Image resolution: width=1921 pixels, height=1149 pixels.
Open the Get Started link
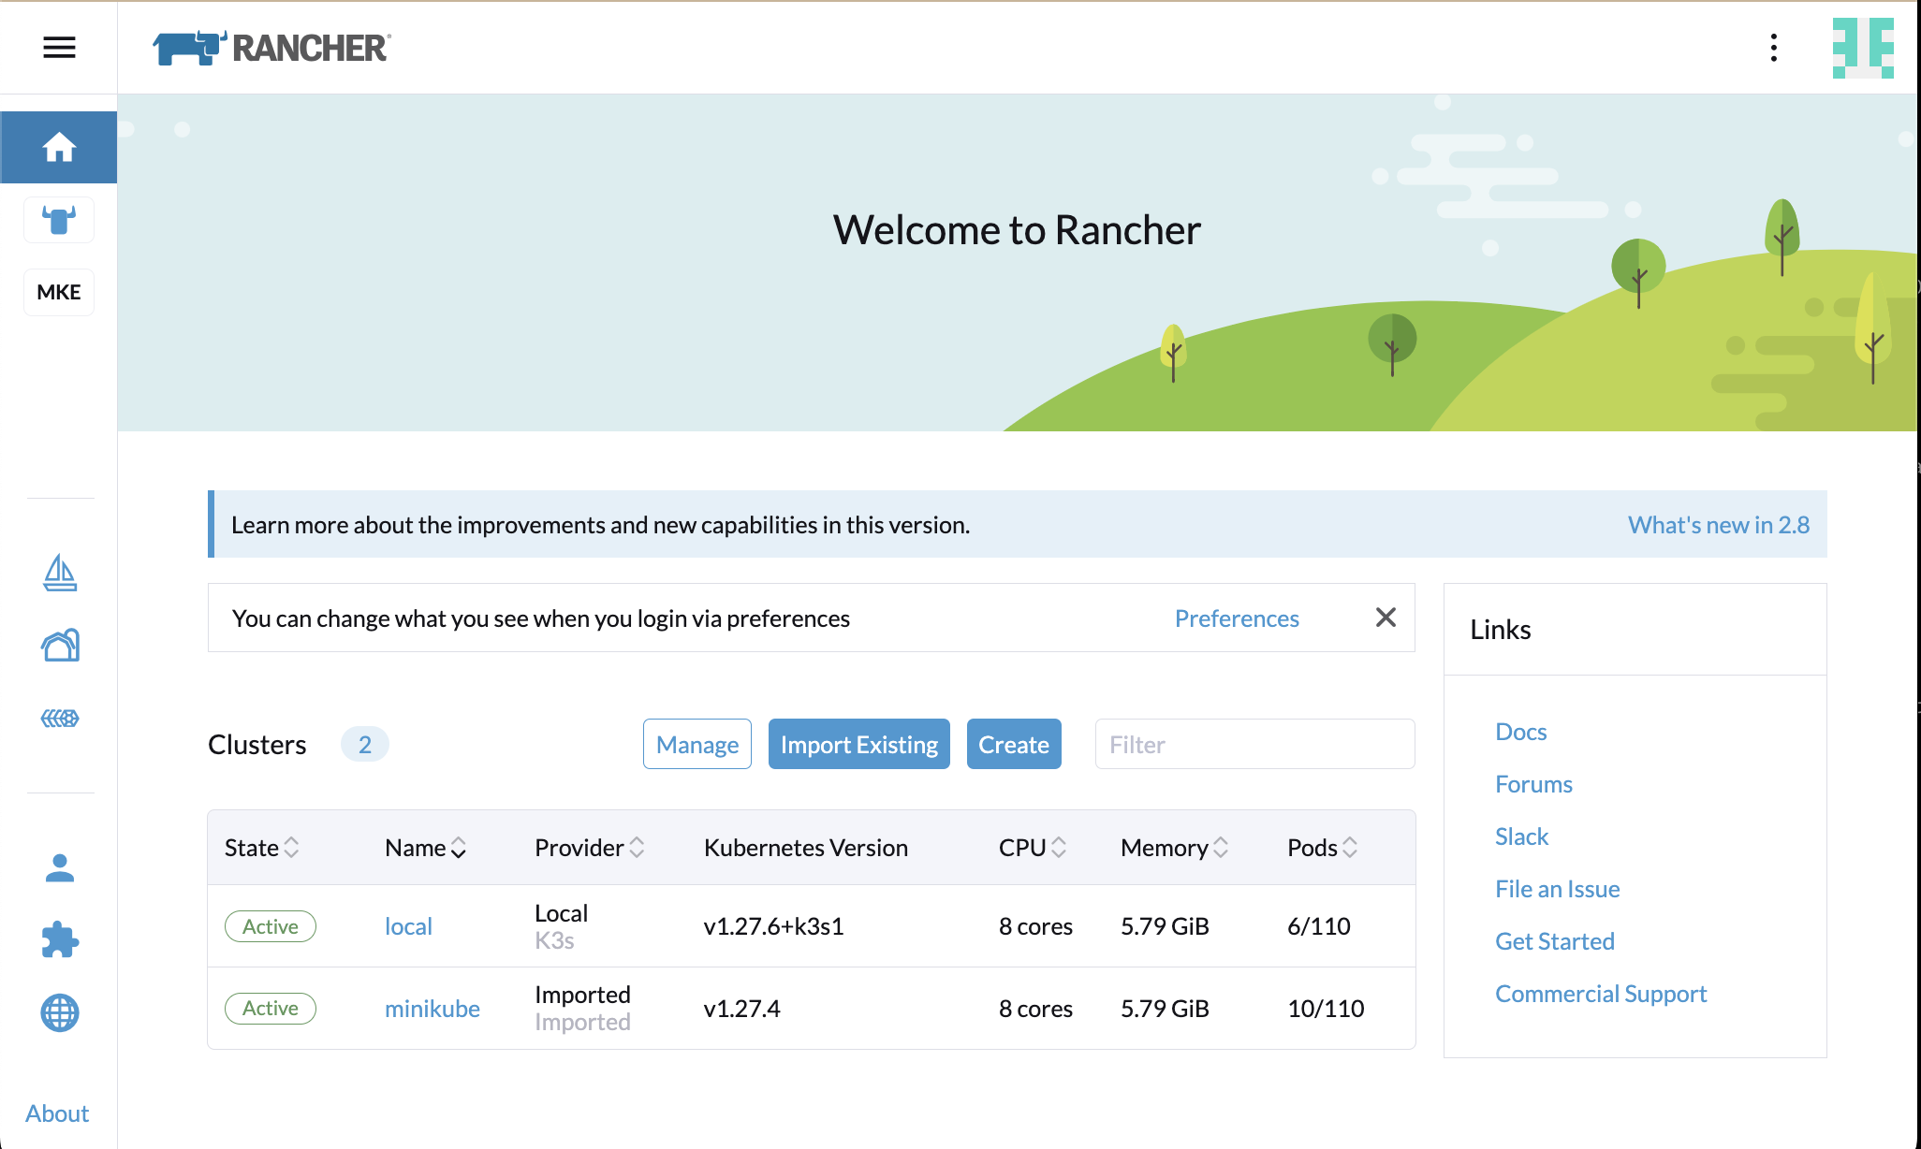pyautogui.click(x=1555, y=941)
